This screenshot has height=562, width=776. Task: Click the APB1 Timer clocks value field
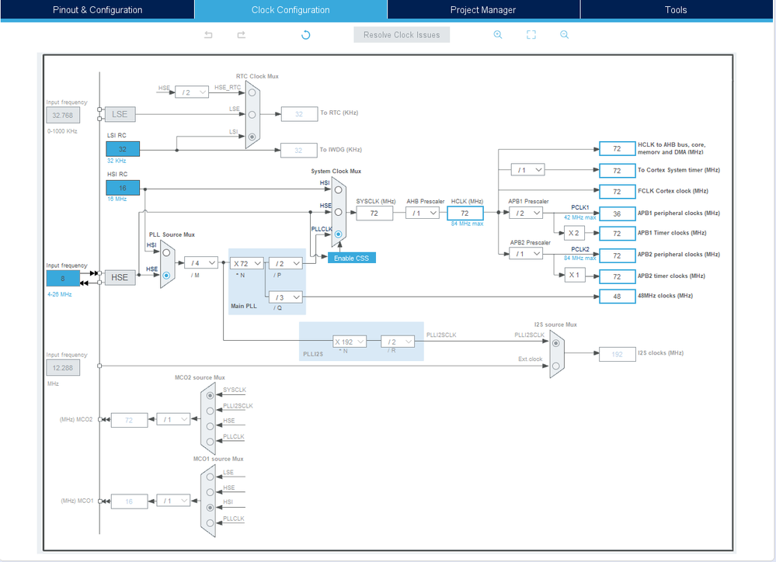point(617,234)
